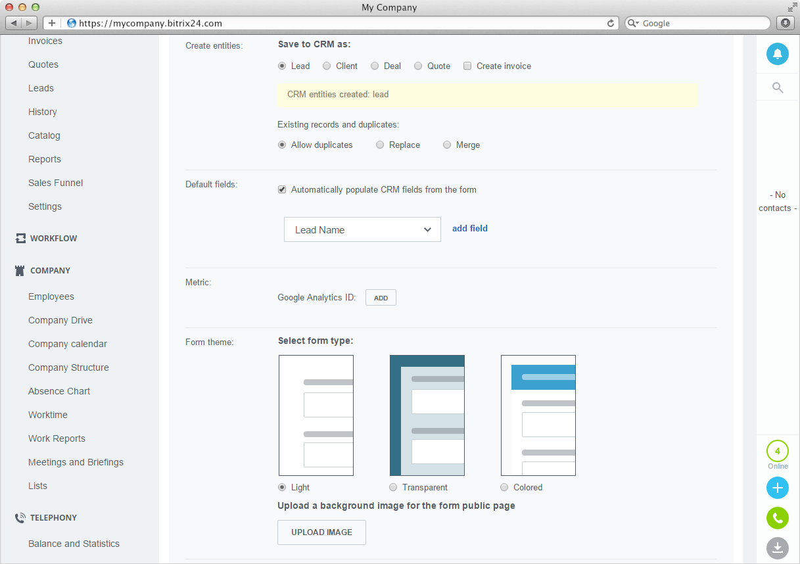Toggle full screen with the corner arrows icon
The height and width of the screenshot is (564, 800).
pyautogui.click(x=791, y=7)
